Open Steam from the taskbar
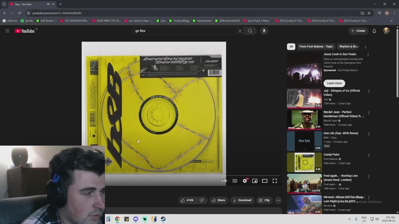This screenshot has width=399, height=224. (x=163, y=219)
